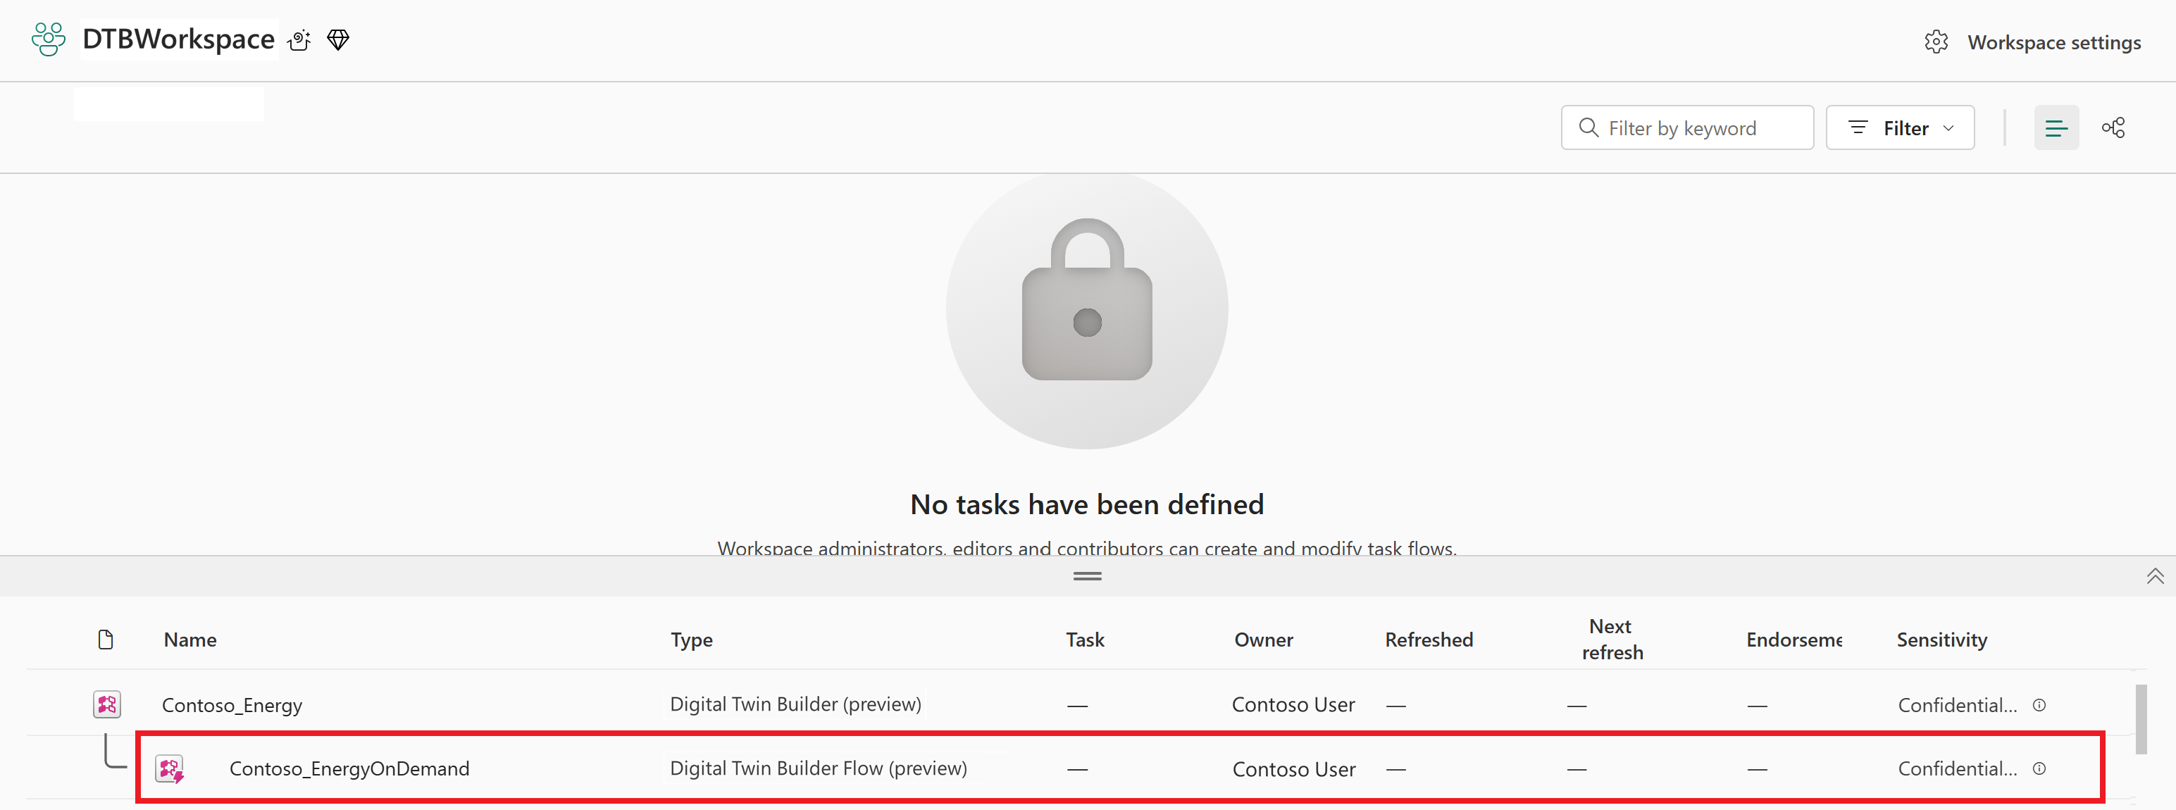This screenshot has height=810, width=2176.
Task: Click the Copilot icon beside the workspace name
Action: click(x=299, y=39)
